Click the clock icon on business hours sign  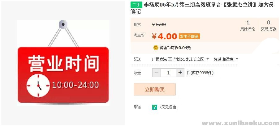(38, 86)
